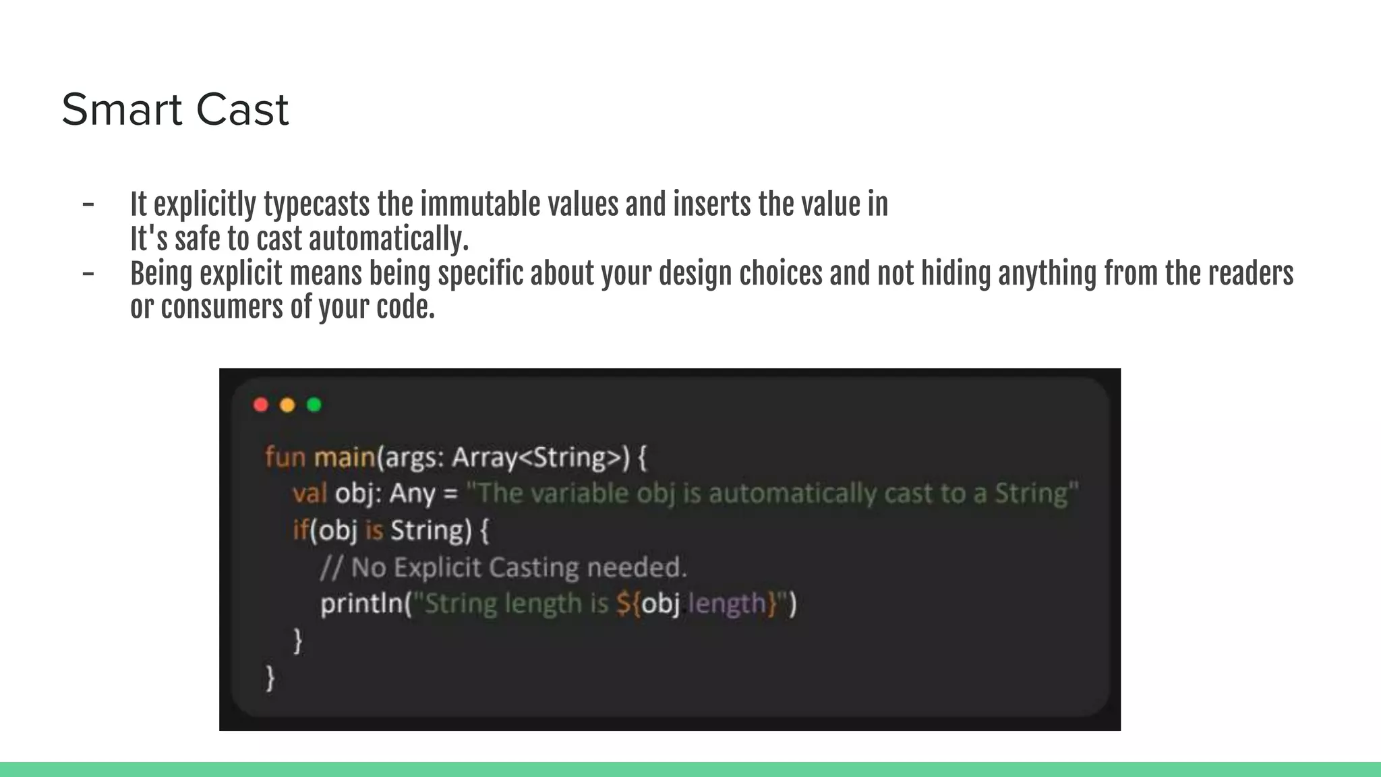This screenshot has width=1381, height=777.
Task: Click the yellow dot in code window
Action: (x=287, y=405)
